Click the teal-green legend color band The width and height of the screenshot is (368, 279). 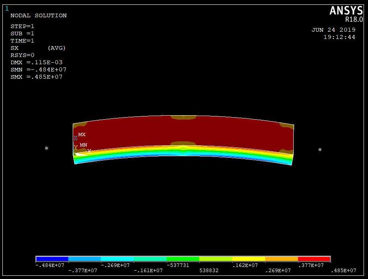150,259
